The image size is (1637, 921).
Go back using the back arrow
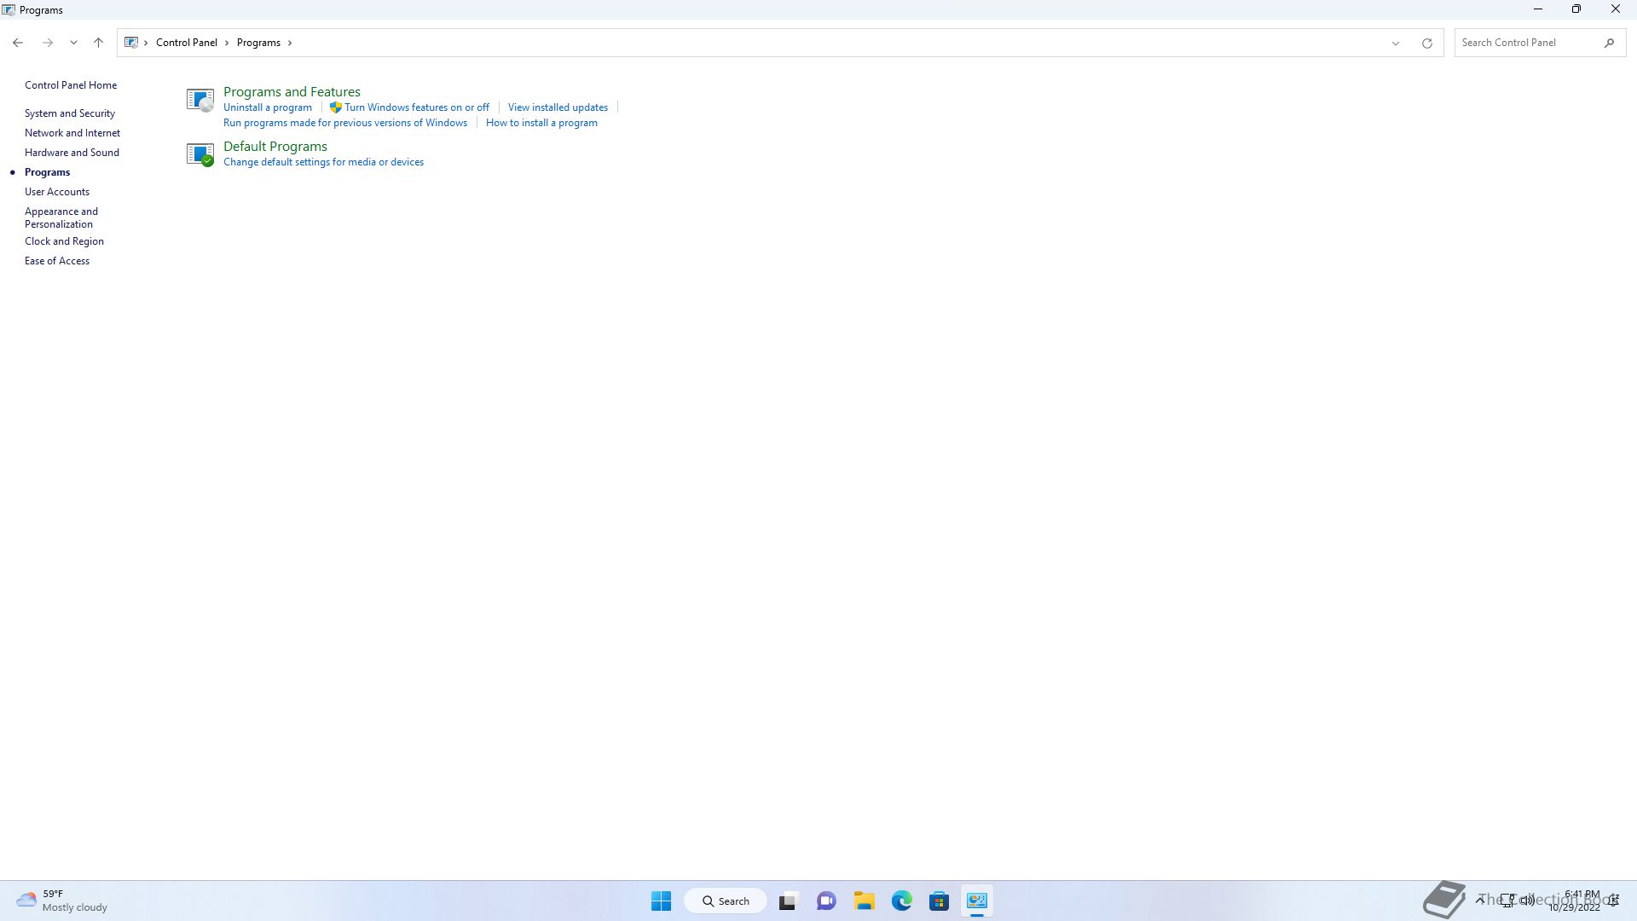click(x=18, y=43)
